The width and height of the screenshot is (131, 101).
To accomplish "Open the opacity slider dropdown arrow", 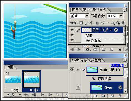I will coord(121,16).
